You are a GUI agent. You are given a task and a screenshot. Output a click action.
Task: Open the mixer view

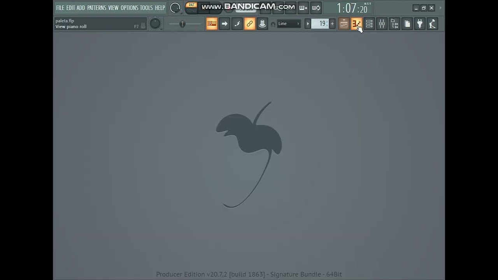382,24
